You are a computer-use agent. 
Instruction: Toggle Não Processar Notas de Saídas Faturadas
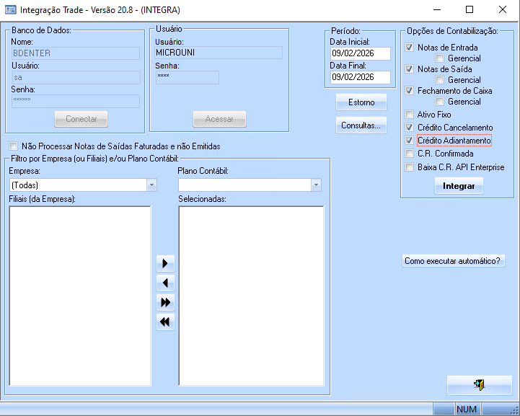14,146
